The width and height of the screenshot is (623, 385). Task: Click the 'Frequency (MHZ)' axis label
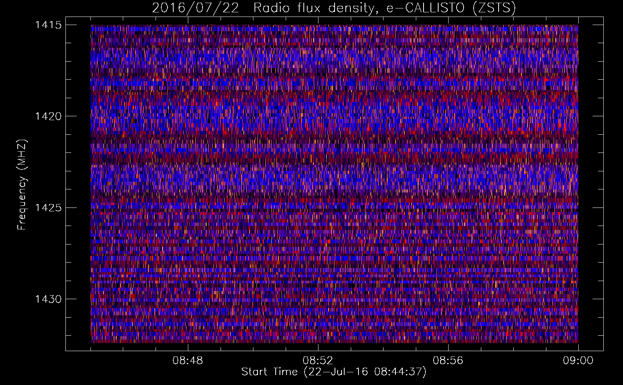(x=22, y=184)
